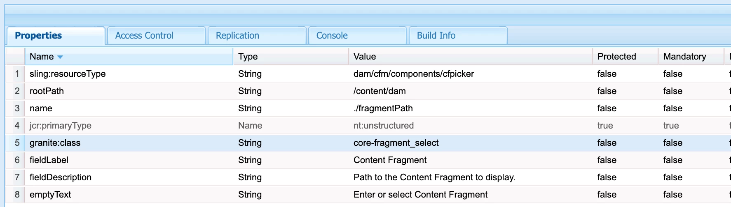This screenshot has width=731, height=207.
Task: Open the Replication tab
Action: click(237, 36)
